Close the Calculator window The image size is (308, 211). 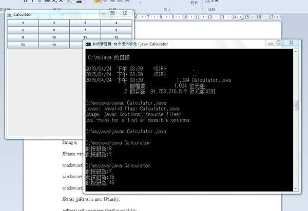pyautogui.click(x=125, y=13)
